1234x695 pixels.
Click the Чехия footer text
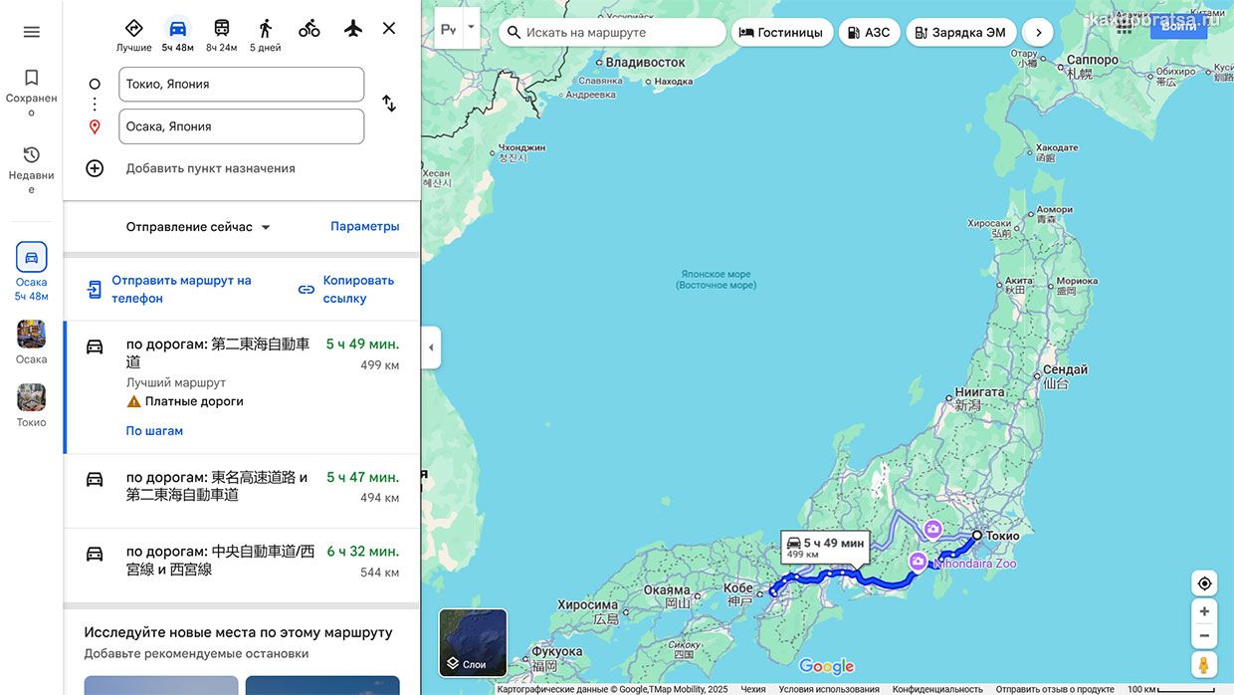point(753,689)
